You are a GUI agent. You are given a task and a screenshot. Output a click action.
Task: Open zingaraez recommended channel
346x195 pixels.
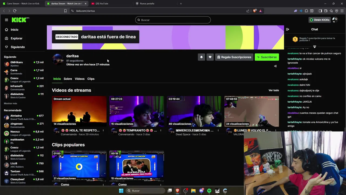24,125
